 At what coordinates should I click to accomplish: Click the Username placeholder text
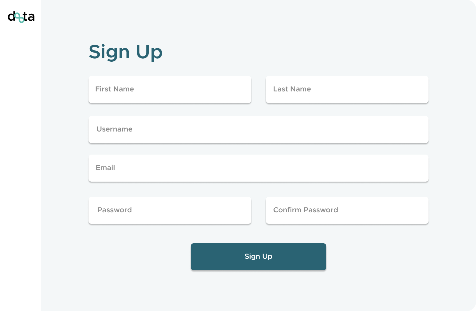click(114, 129)
